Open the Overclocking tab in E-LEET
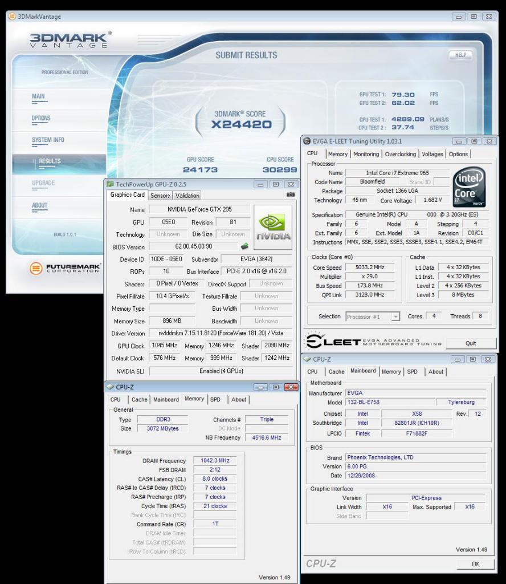The height and width of the screenshot is (584, 506). pos(401,154)
